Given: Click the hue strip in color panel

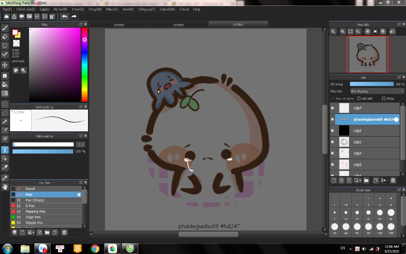Looking at the screenshot, I should click(x=84, y=65).
